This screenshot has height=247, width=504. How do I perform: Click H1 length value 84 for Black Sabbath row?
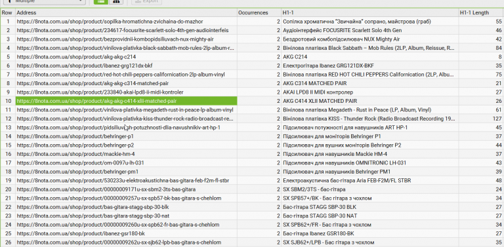pos(481,48)
